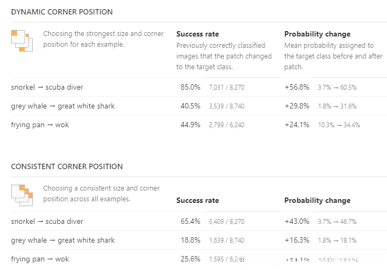Click the +16.3% probability change value
The width and height of the screenshot is (387, 270).
297,240
